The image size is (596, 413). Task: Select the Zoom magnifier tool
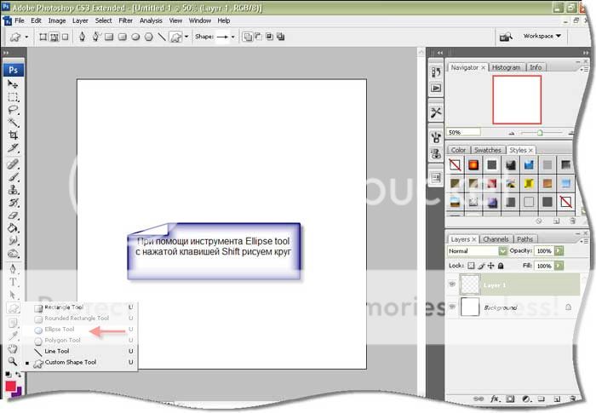tap(13, 361)
